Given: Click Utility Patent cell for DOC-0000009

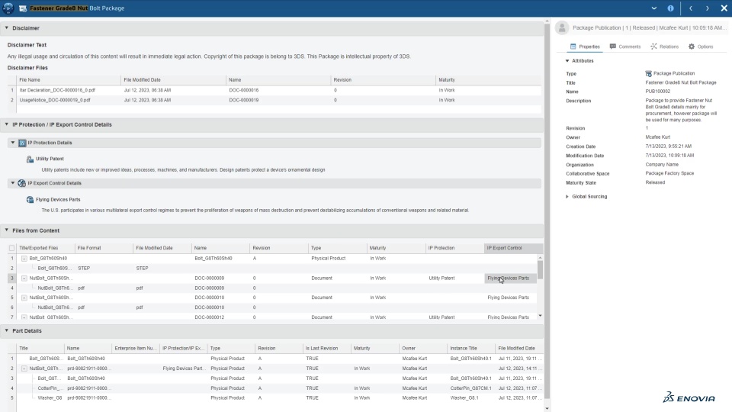Looking at the screenshot, I should (441, 278).
